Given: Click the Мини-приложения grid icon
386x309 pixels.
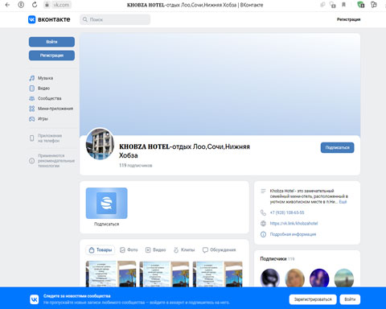Looking at the screenshot, I should pyautogui.click(x=32, y=109).
